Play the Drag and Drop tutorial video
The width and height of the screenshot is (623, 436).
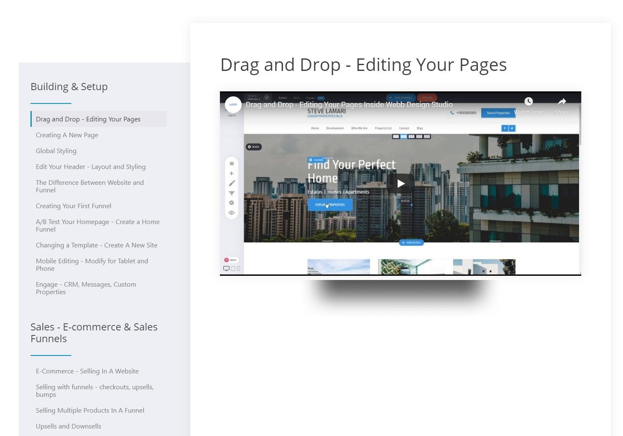401,183
